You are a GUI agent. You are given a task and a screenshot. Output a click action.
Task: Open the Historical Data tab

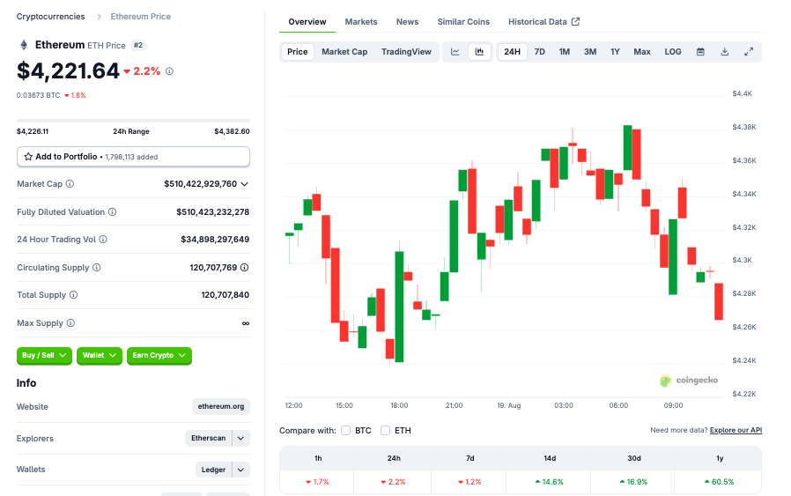(543, 22)
